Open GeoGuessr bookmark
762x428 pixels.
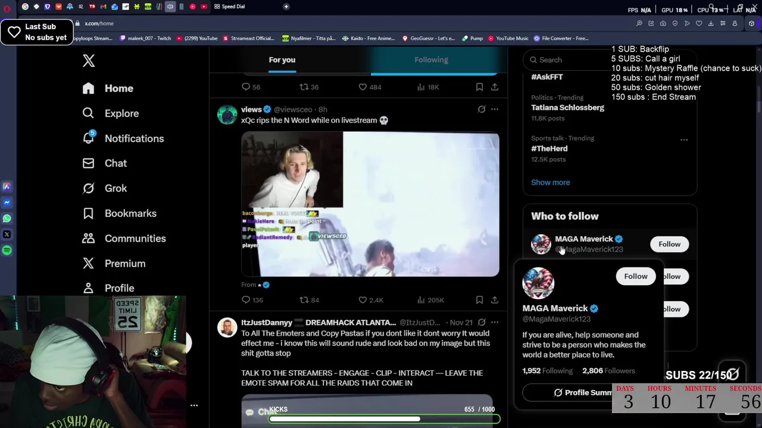429,38
